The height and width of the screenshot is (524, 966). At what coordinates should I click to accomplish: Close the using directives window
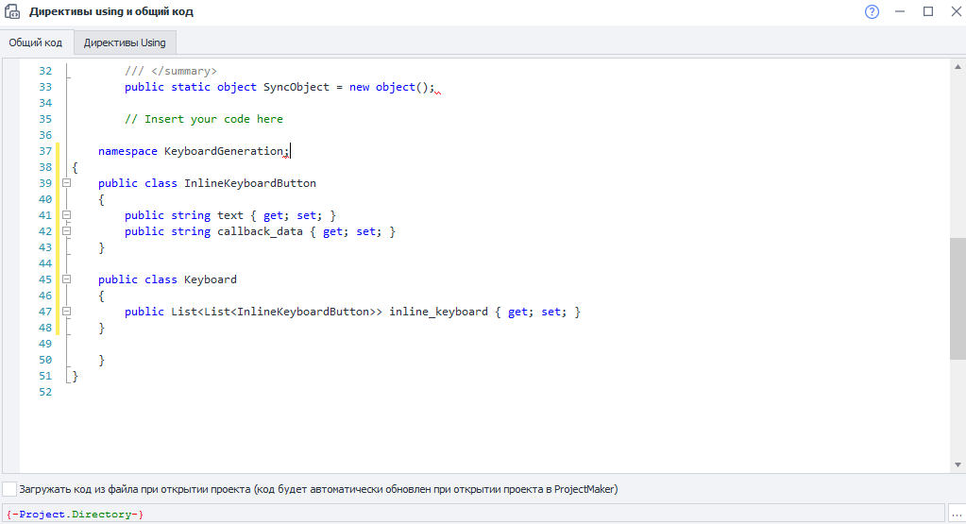coord(957,11)
